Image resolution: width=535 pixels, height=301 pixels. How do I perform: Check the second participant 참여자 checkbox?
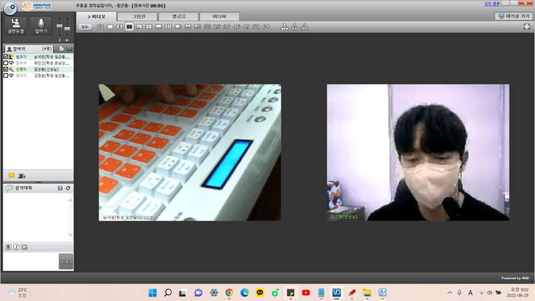(6, 63)
